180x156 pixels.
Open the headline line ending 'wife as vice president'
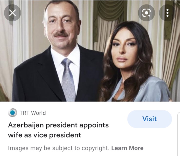[x=44, y=135]
